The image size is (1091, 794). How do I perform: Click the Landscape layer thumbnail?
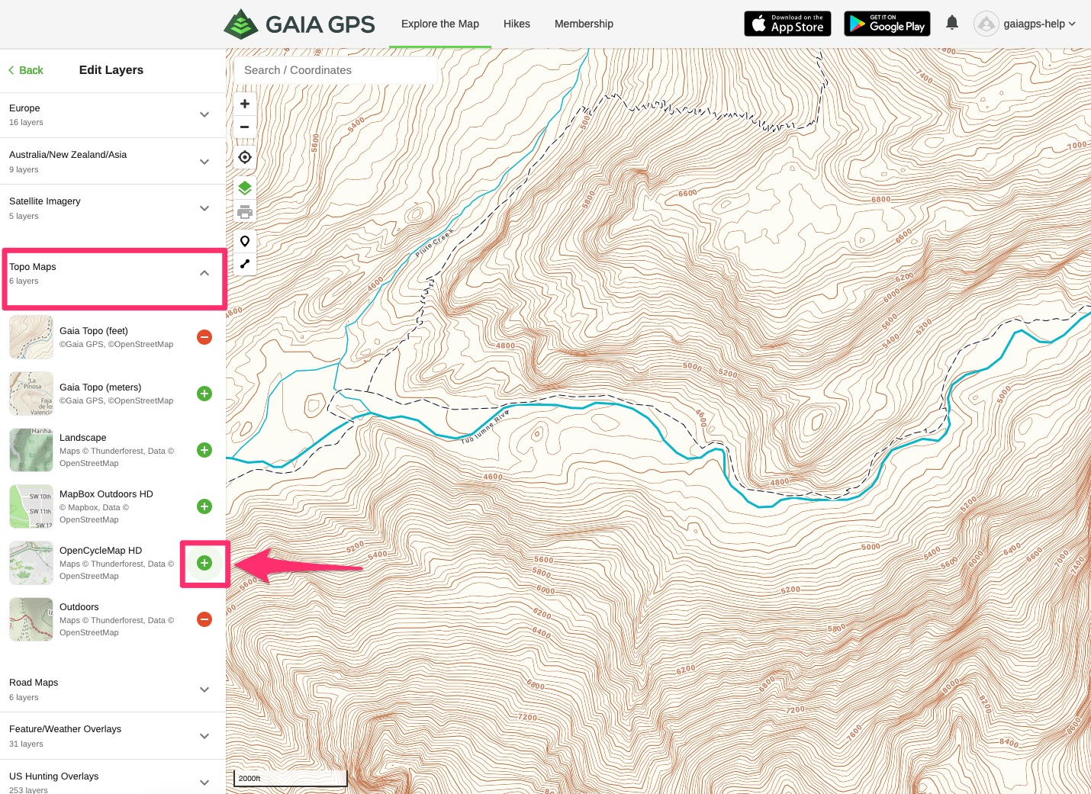31,450
